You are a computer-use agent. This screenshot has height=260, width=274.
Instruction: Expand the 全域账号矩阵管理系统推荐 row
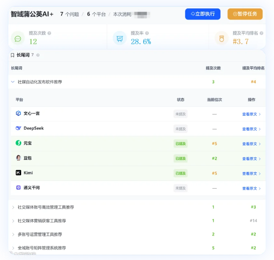coord(13,248)
